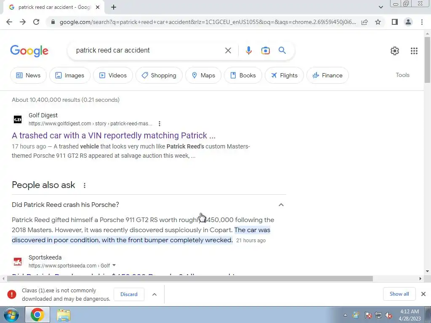Screen dimensions: 431x323
Task: Select the Flights filter
Action: coord(284,75)
